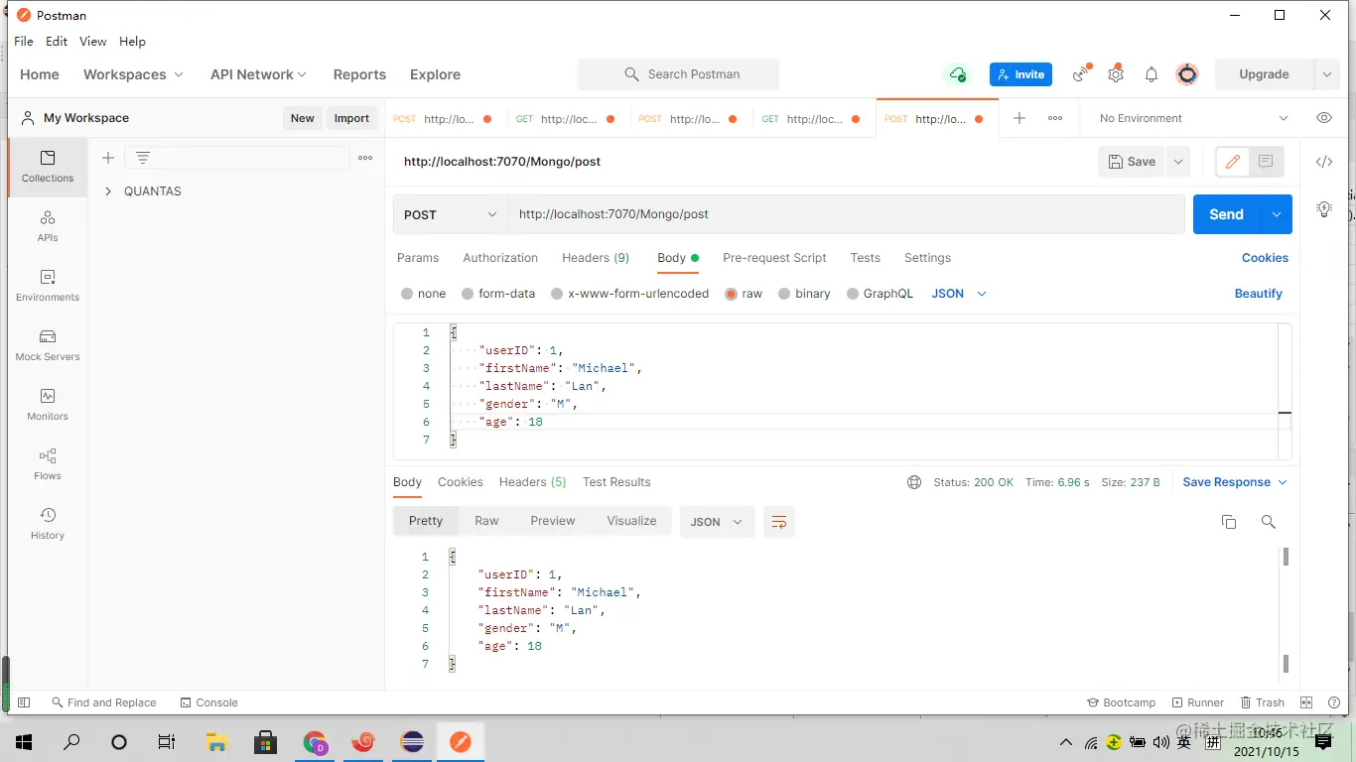Image resolution: width=1356 pixels, height=762 pixels.
Task: Open the tab options ellipsis menu
Action: [1055, 118]
